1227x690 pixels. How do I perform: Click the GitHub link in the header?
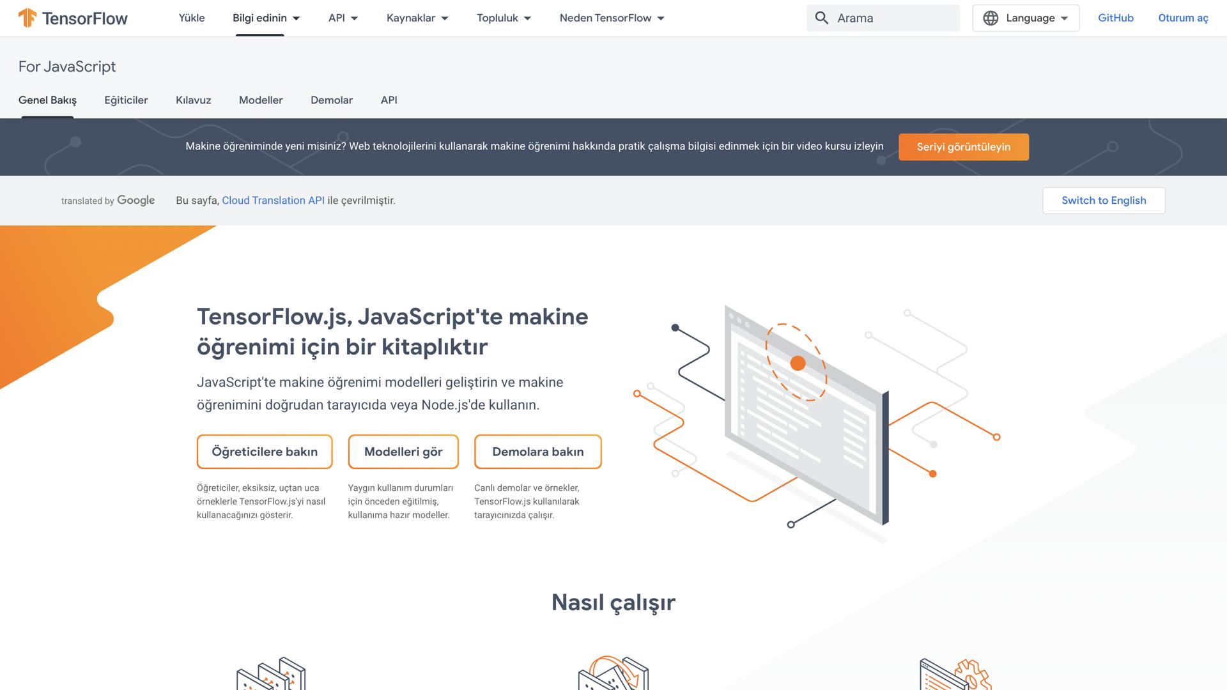coord(1115,18)
